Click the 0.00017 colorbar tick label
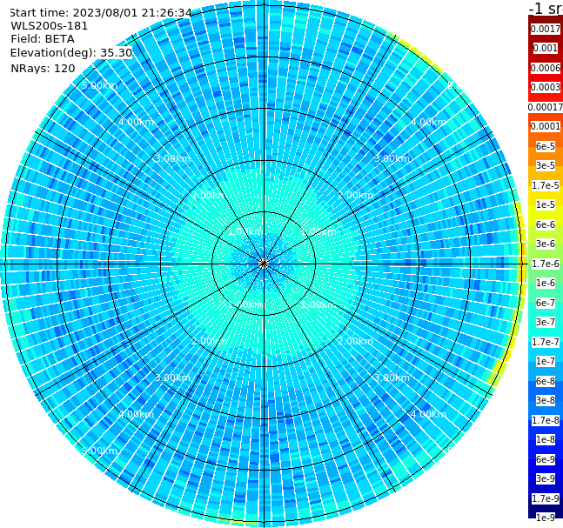 [546, 107]
